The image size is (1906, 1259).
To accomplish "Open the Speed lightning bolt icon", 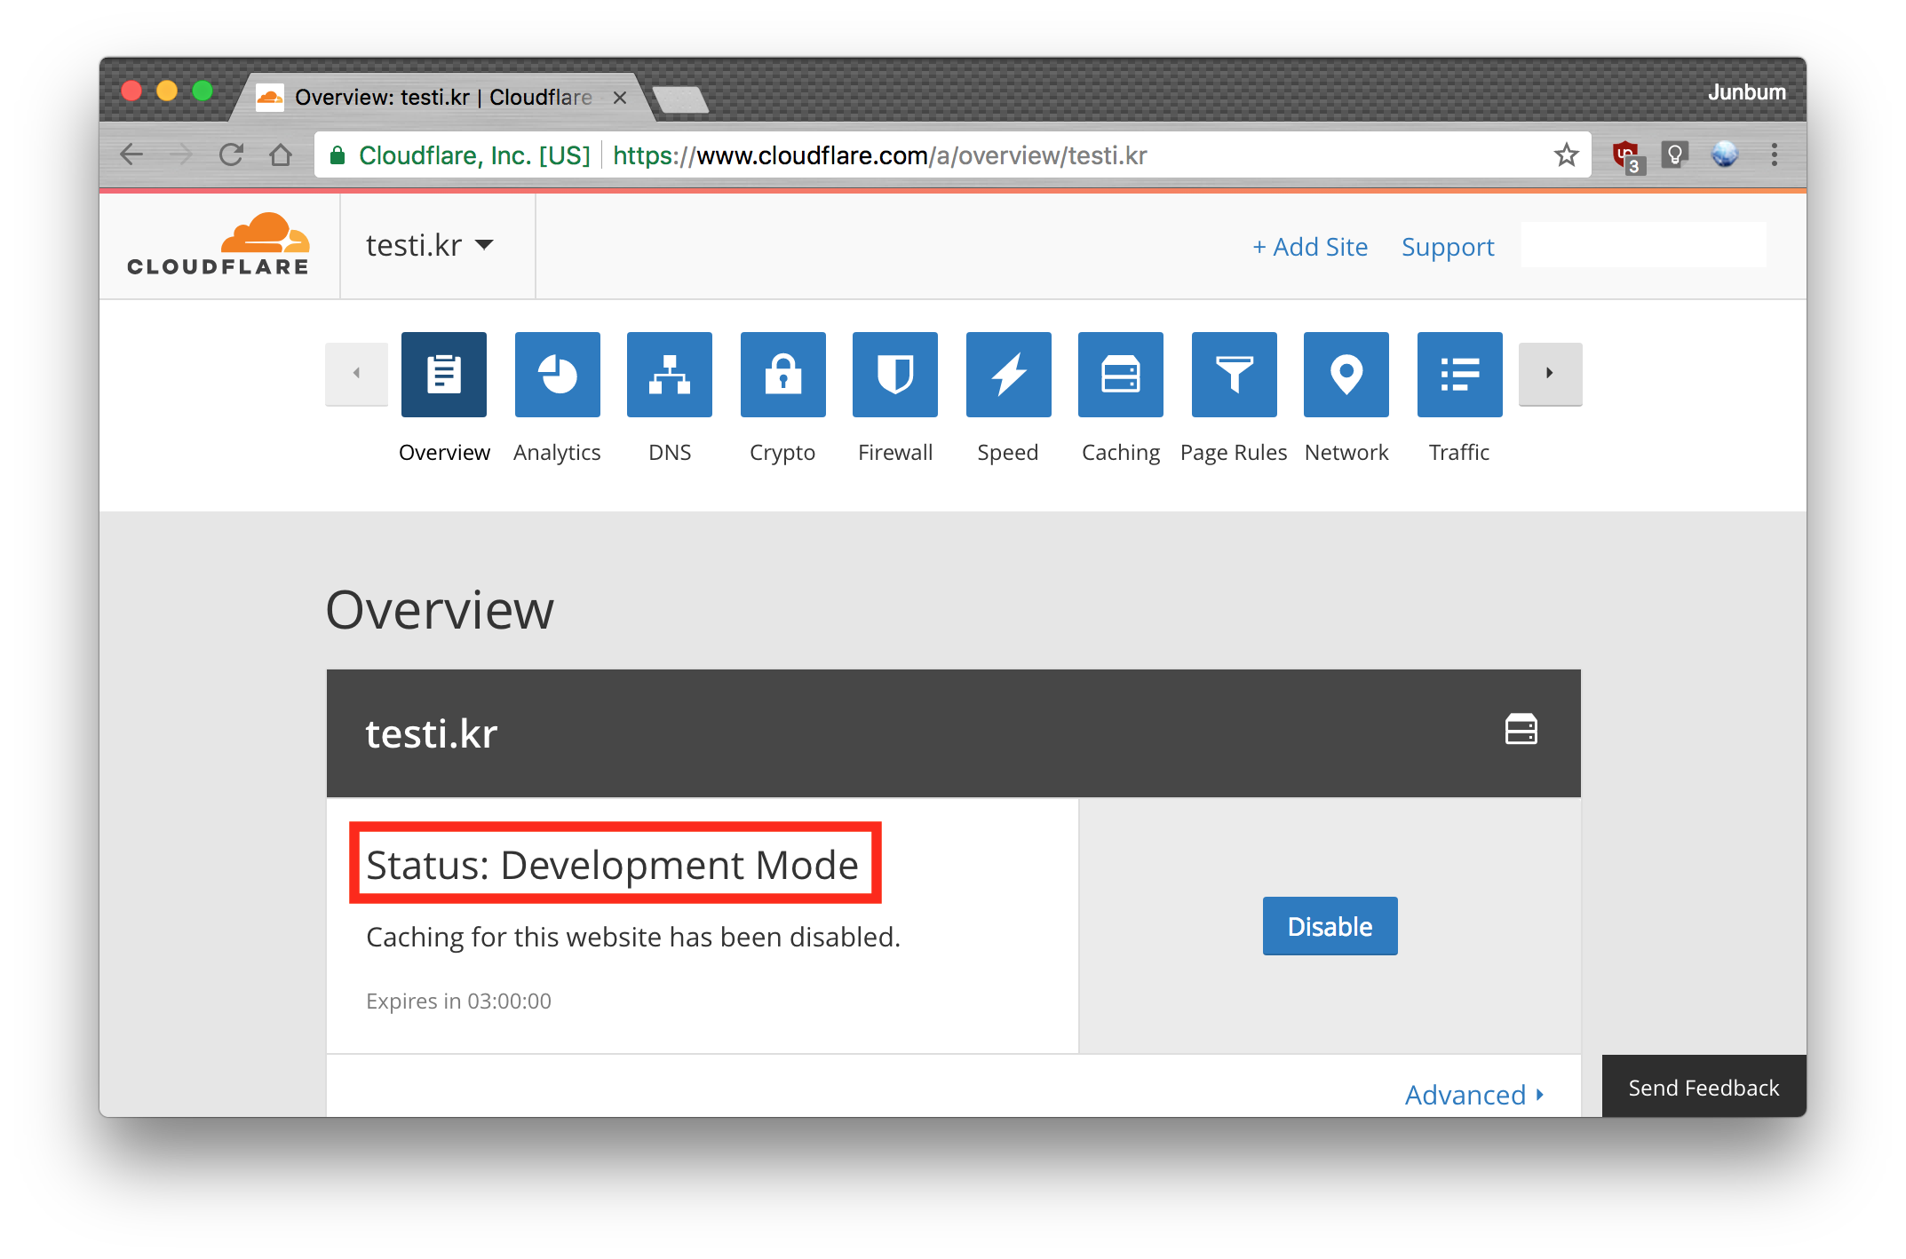I will (1008, 374).
